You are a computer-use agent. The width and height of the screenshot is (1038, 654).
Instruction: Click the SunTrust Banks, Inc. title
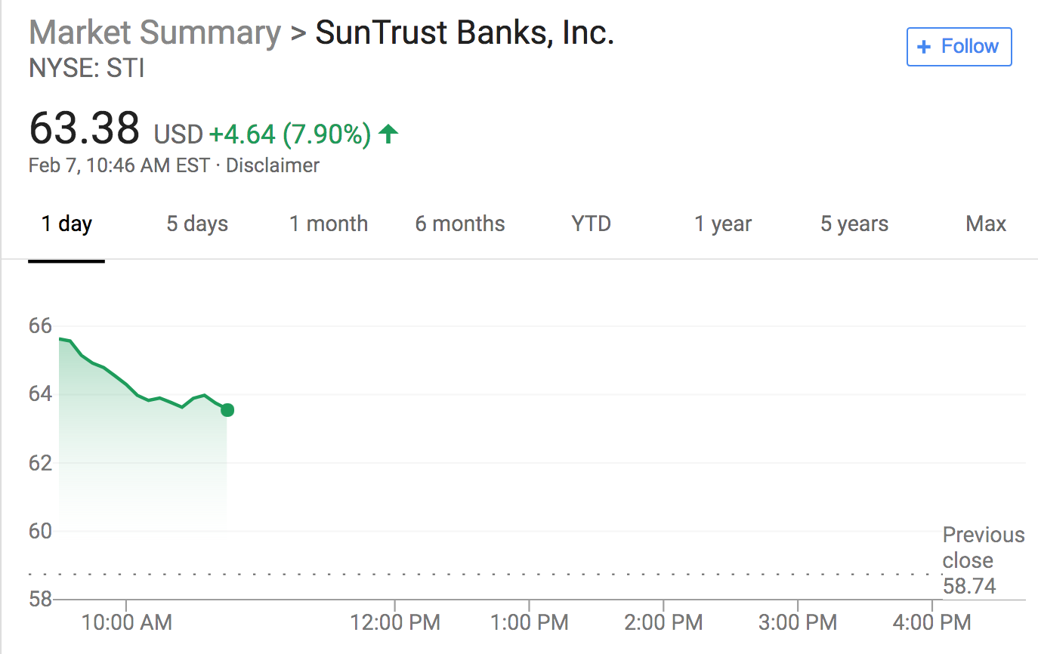pyautogui.click(x=465, y=33)
